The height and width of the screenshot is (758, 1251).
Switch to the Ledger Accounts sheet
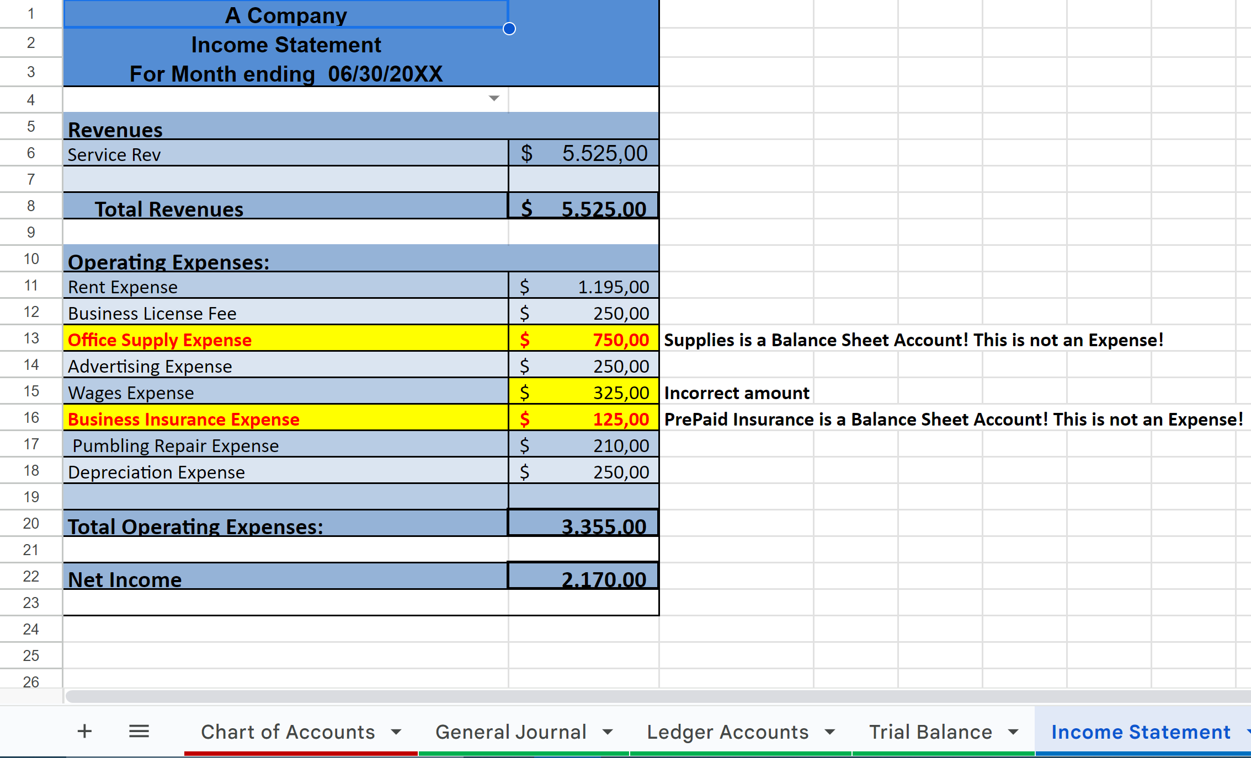click(727, 732)
